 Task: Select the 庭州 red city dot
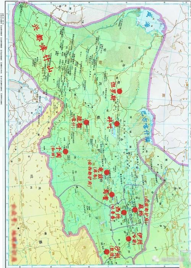tap(135, 210)
